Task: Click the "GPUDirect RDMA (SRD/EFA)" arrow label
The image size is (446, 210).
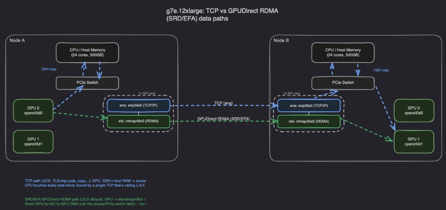Action: click(x=223, y=118)
